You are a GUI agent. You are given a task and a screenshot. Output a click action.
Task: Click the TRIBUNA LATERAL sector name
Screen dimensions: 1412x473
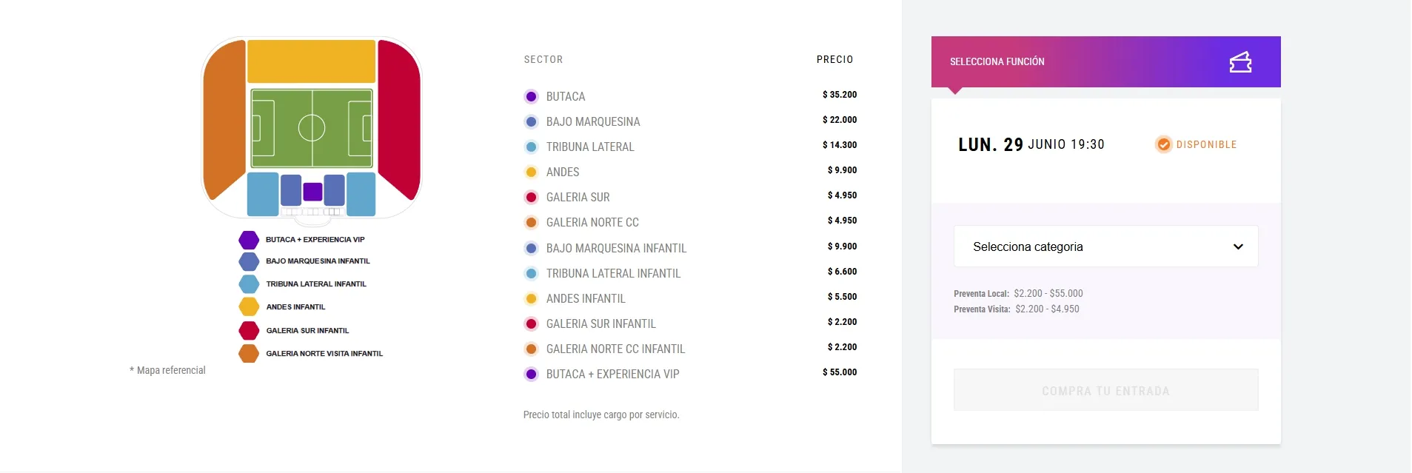click(590, 147)
